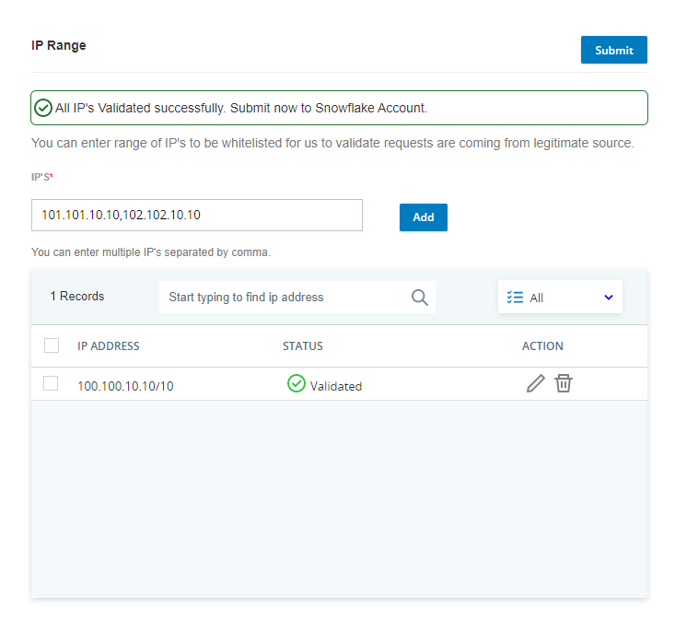Sort by the IP ADDRESS column header
The height and width of the screenshot is (620, 675).
click(x=109, y=346)
